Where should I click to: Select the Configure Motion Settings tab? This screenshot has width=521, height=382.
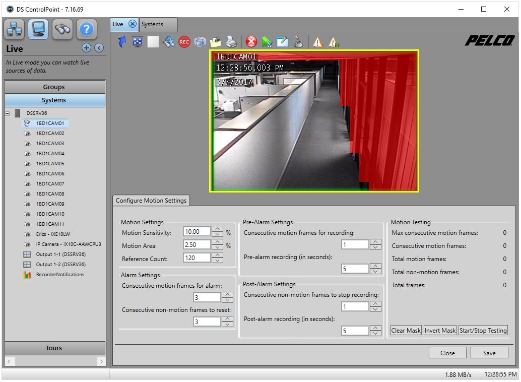pos(151,200)
